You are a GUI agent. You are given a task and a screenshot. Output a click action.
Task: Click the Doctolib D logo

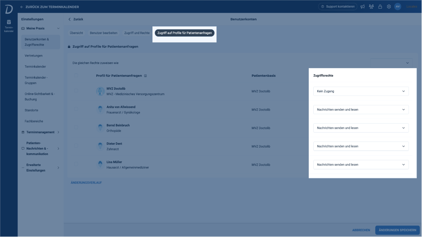pos(9,9)
